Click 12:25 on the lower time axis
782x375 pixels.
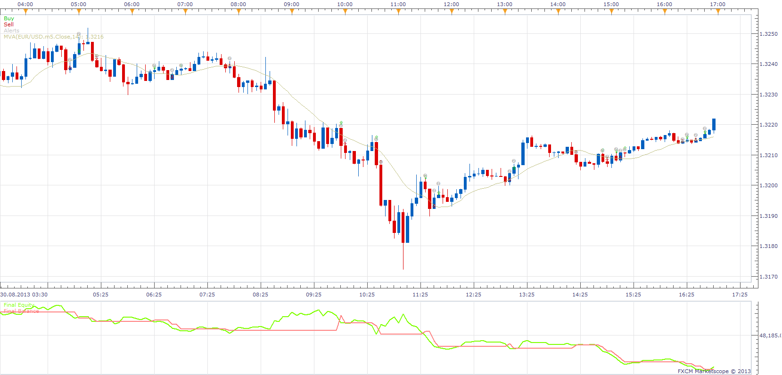point(473,295)
